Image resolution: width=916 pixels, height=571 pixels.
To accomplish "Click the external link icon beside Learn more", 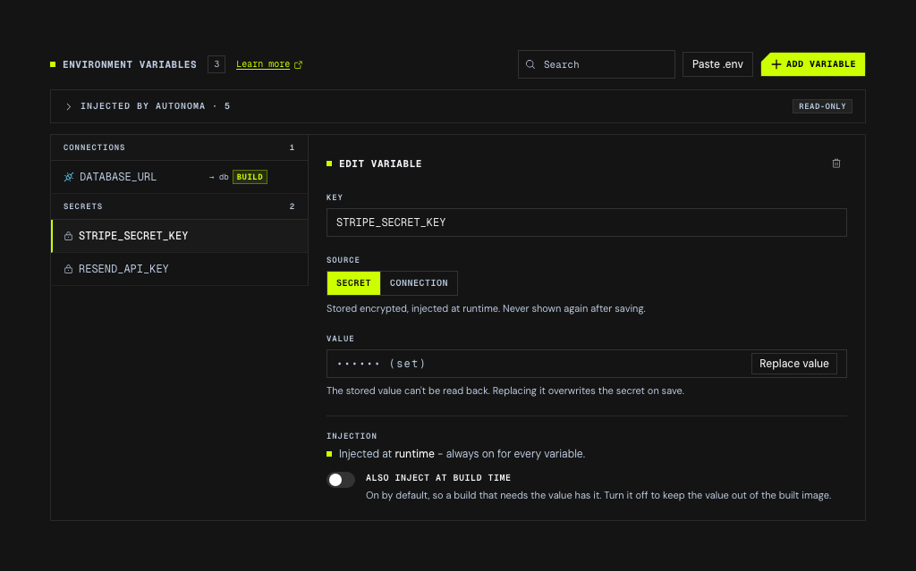I will [x=298, y=65].
